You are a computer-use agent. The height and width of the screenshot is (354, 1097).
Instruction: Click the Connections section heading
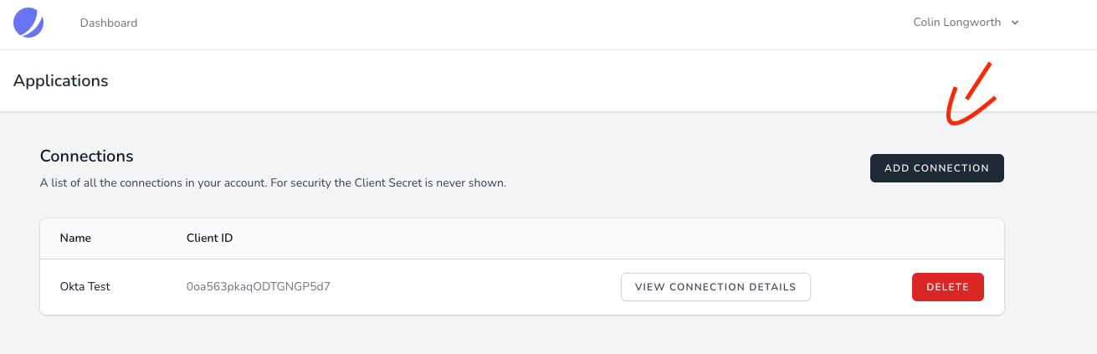tap(87, 156)
